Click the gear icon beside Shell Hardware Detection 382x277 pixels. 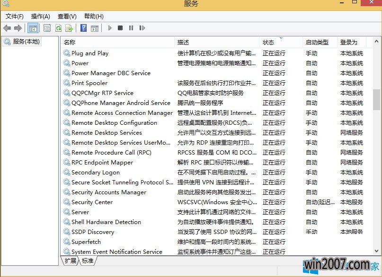pos(67,222)
